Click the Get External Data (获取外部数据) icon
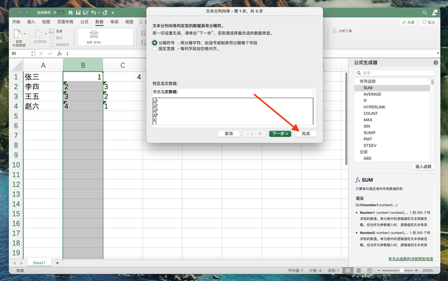This screenshot has width=448, height=281. click(18, 37)
